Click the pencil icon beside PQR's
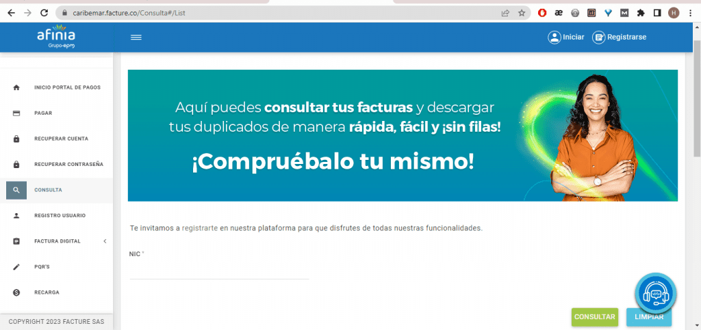Viewport: 701px width, 330px height. tap(16, 267)
